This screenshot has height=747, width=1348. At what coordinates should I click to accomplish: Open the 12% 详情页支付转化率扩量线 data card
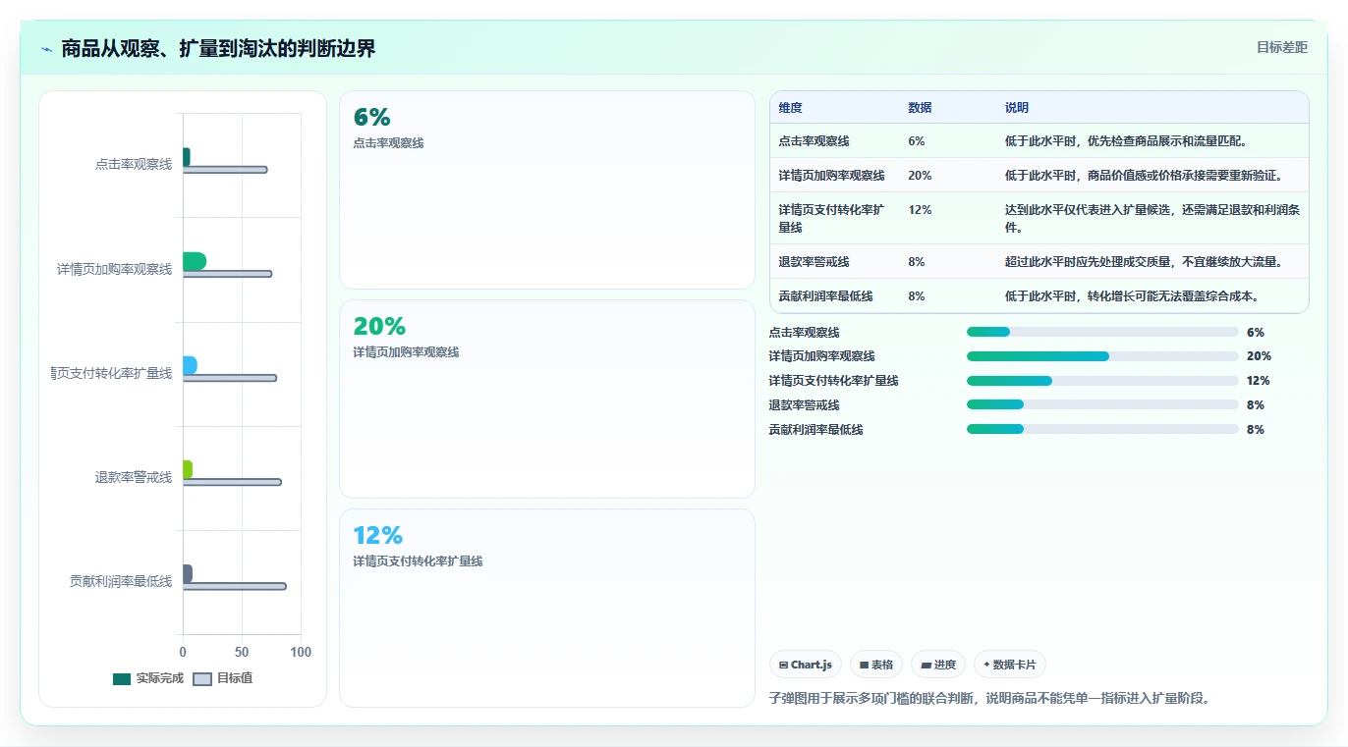[x=547, y=608]
